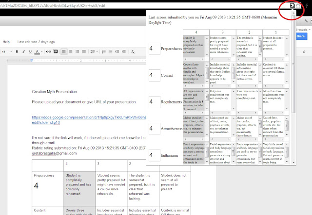Click the popup scrollbar up arrow
The width and height of the screenshot is (312, 215).
pos(293,13)
